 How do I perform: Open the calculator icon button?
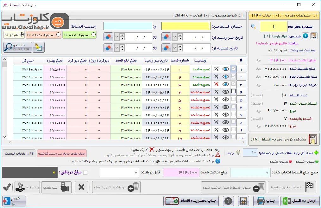tap(243, 201)
